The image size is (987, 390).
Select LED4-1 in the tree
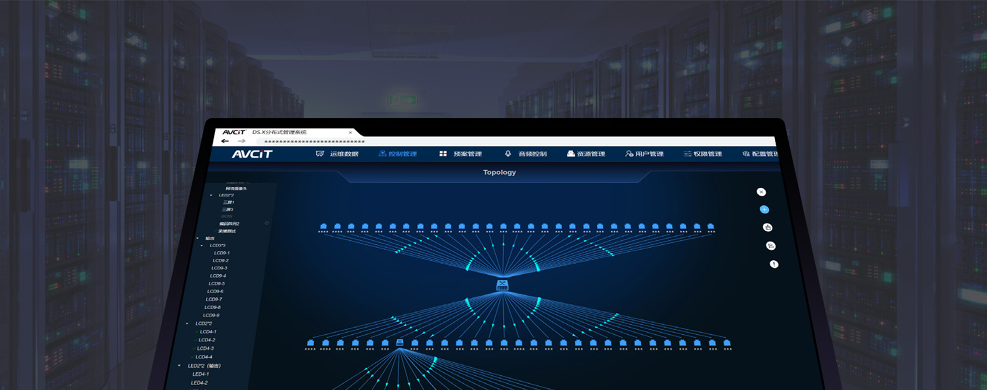click(200, 374)
